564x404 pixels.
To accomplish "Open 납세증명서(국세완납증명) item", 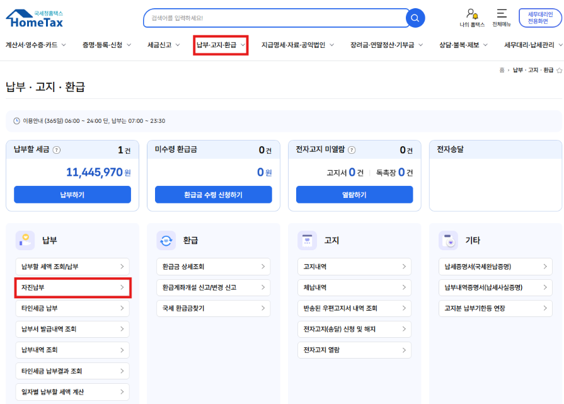I will tap(495, 267).
